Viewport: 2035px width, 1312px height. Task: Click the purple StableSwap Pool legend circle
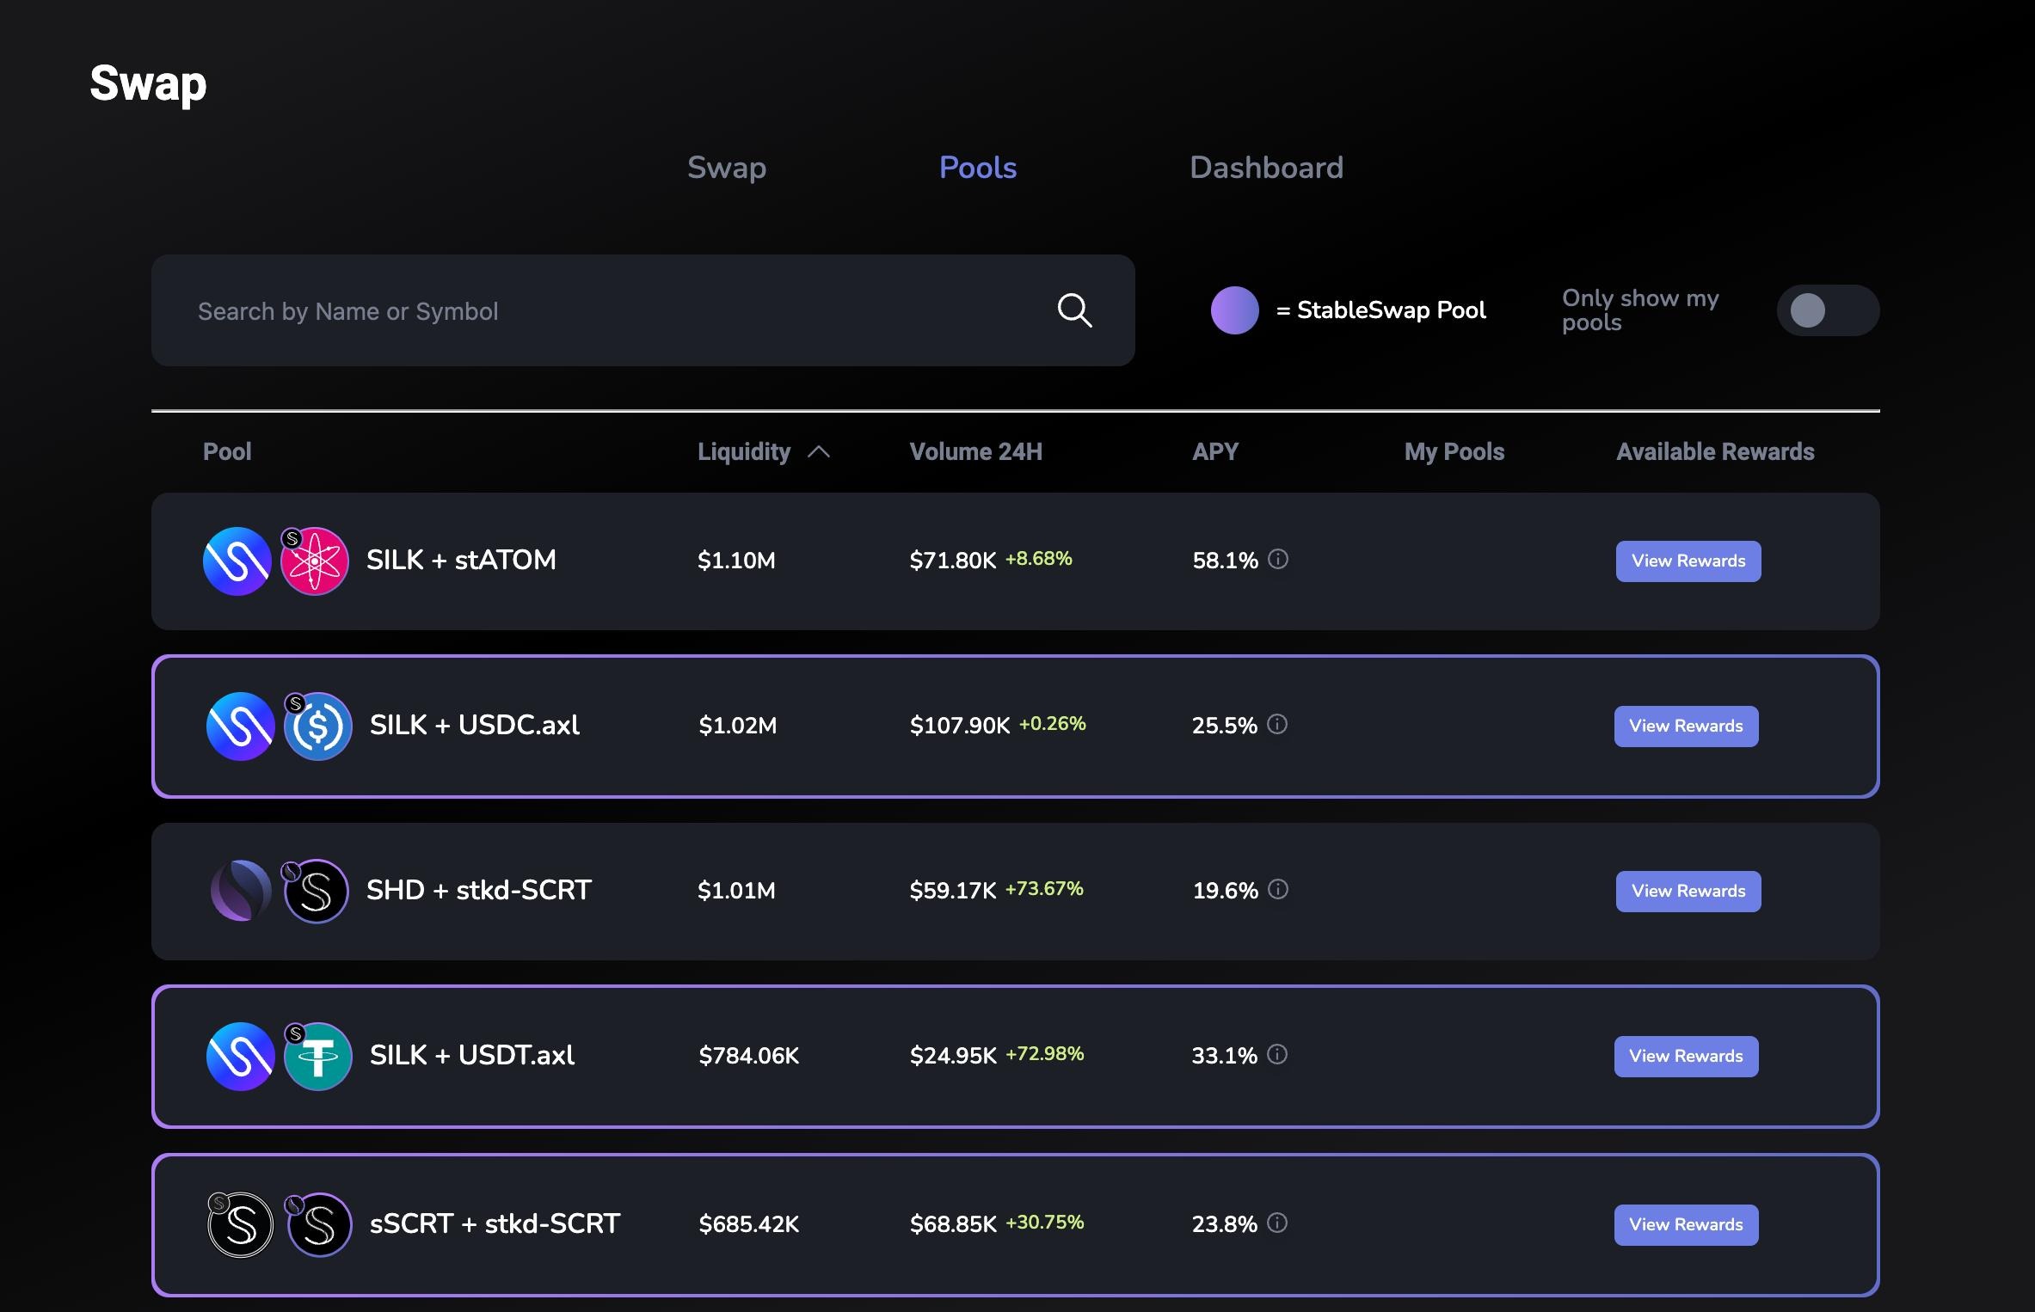tap(1234, 310)
